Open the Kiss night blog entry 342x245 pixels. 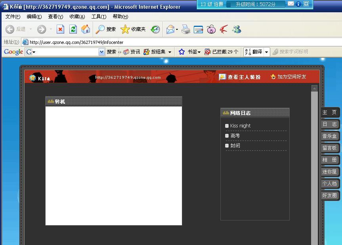[x=240, y=126]
